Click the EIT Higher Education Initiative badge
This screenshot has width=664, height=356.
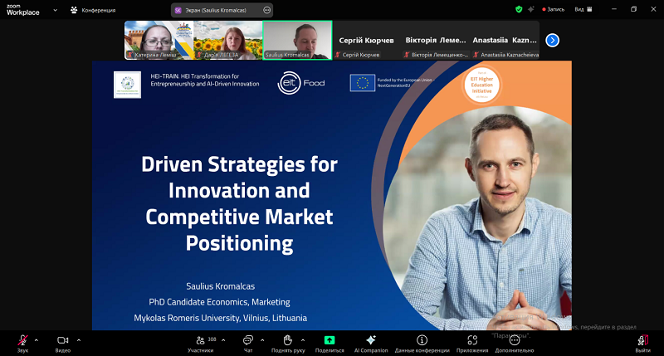(x=481, y=85)
